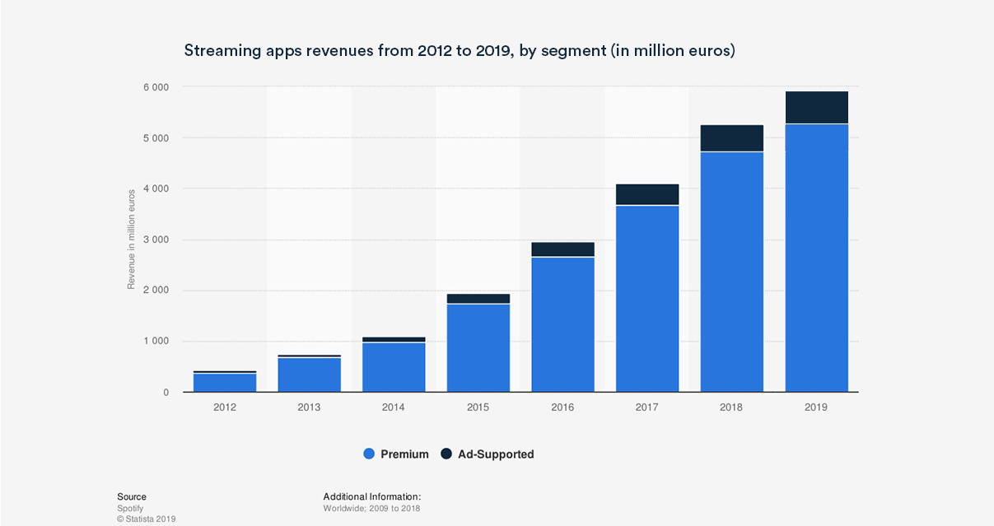
Task: Toggle the Premium legend entry
Action: point(396,454)
